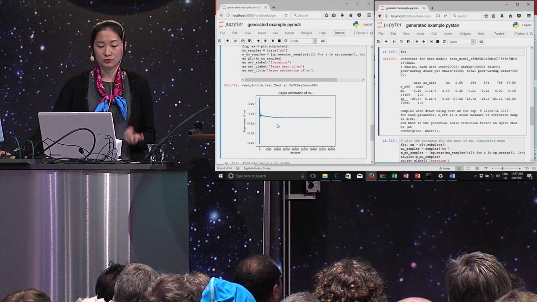Image resolution: width=537 pixels, height=302 pixels.
Task: Move cell down in the pystan notebook
Action: pyautogui.click(x=424, y=42)
